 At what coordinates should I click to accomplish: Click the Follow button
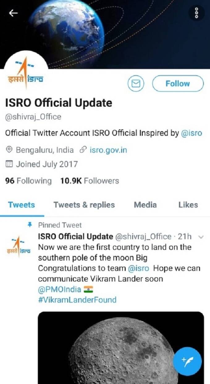(178, 84)
